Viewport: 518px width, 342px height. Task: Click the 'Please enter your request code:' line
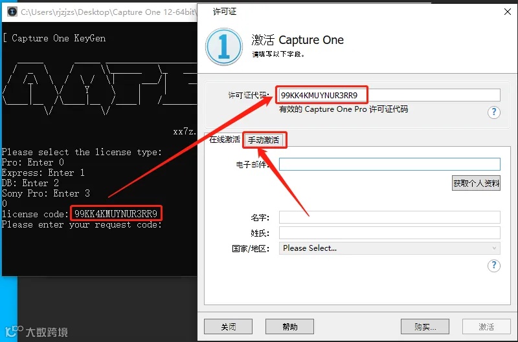click(82, 224)
